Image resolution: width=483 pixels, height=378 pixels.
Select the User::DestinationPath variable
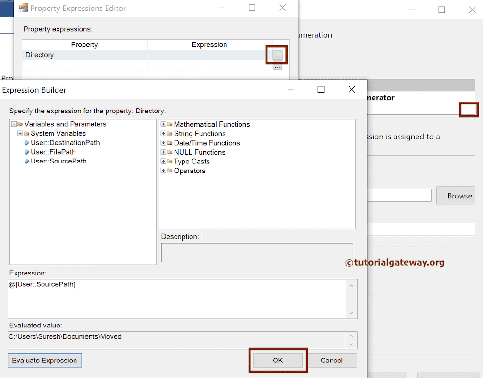point(65,143)
